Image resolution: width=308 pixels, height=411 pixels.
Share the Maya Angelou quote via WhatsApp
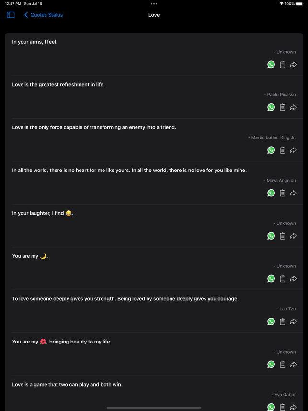271,193
